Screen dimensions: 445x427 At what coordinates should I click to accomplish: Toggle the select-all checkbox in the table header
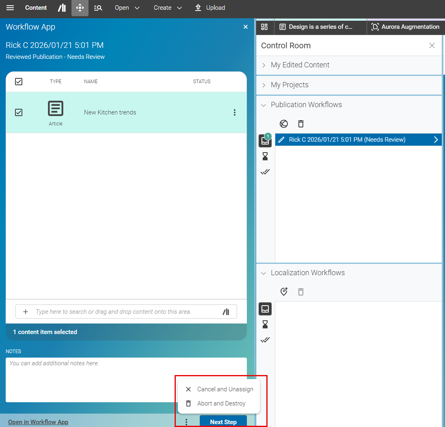coord(18,81)
